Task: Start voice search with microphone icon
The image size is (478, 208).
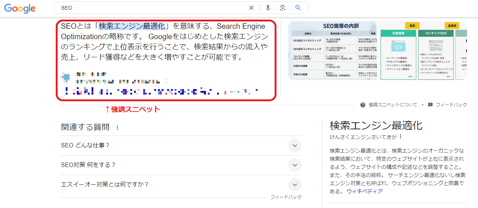Action: 268,8
